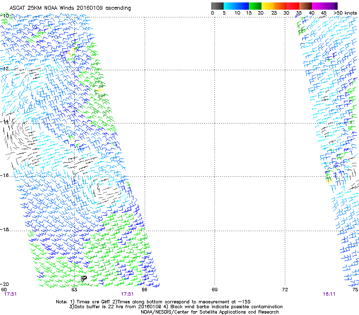Click the '-14' latitude label

click(4, 122)
